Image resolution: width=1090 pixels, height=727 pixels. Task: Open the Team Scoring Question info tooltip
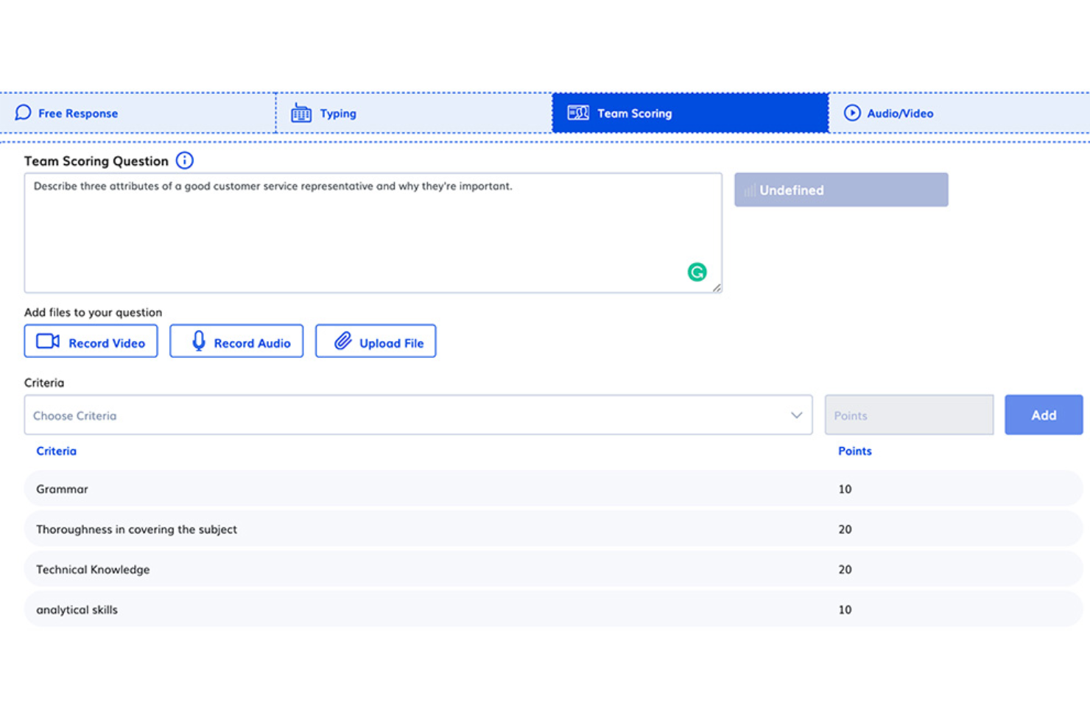pyautogui.click(x=185, y=161)
